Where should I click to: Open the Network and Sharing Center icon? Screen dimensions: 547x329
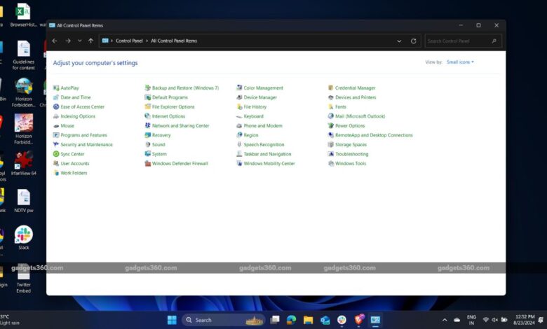click(147, 126)
